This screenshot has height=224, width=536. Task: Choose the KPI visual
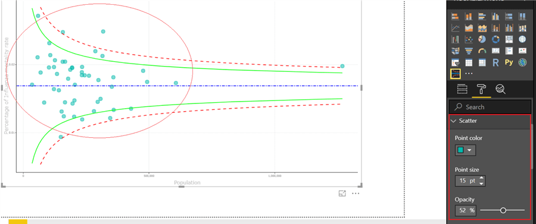tap(522, 51)
